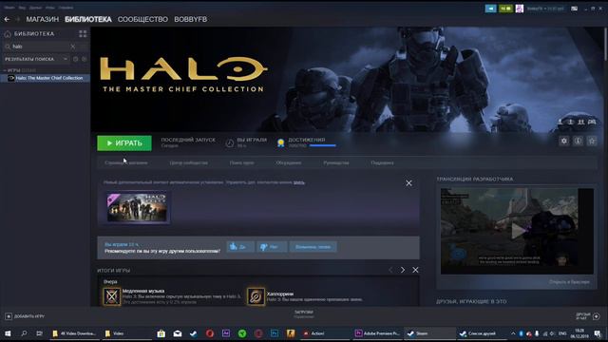Click the achievements ribbon icon
Image resolution: width=608 pixels, height=342 pixels.
[x=281, y=143]
